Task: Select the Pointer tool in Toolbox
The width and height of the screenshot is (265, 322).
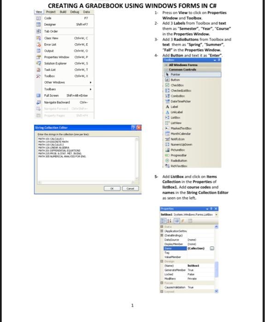Action: [x=193, y=75]
